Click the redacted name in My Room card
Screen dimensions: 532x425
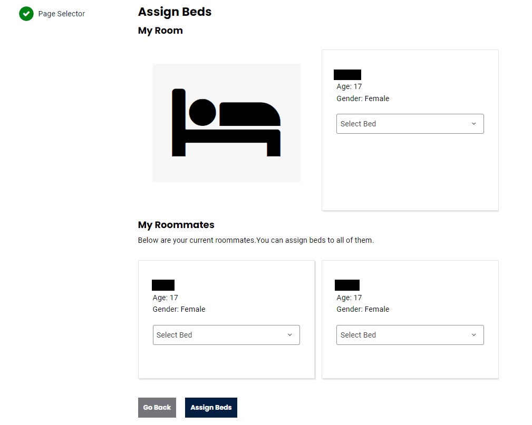[347, 74]
